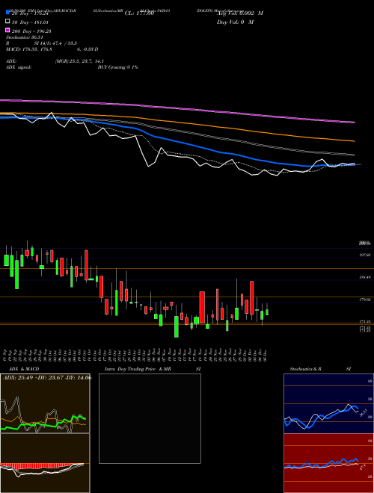Click the right end of the orange moving average line
The image size is (374, 493).
[354, 141]
